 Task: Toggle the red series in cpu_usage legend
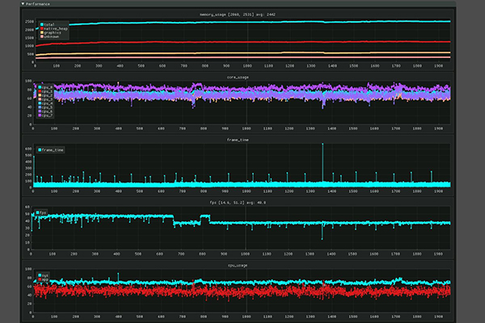point(40,279)
